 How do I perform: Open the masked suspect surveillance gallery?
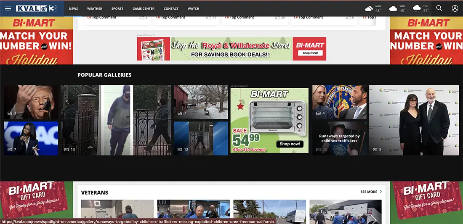pyautogui.click(x=116, y=120)
